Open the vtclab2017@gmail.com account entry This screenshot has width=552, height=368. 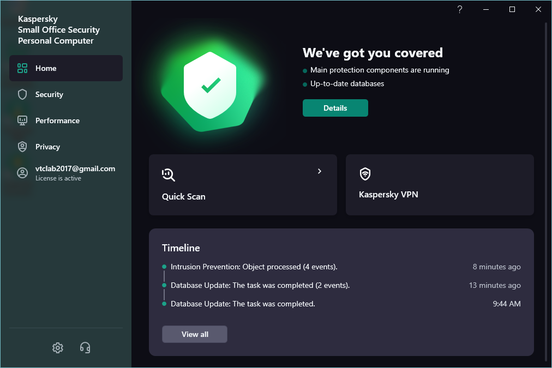click(75, 169)
